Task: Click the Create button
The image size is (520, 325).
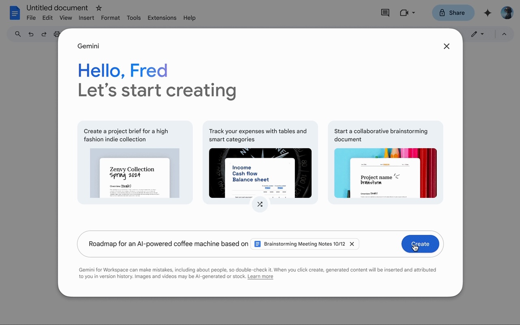Action: [420, 244]
